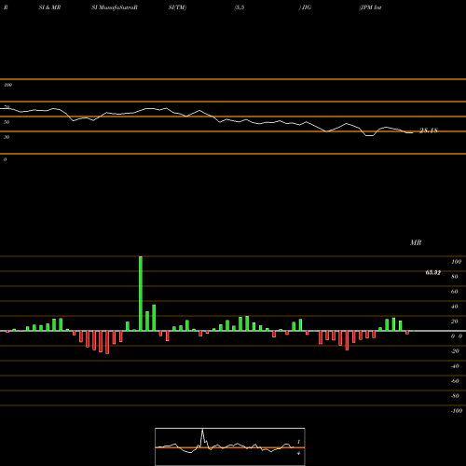Click the MR axis label -100

(x=456, y=411)
